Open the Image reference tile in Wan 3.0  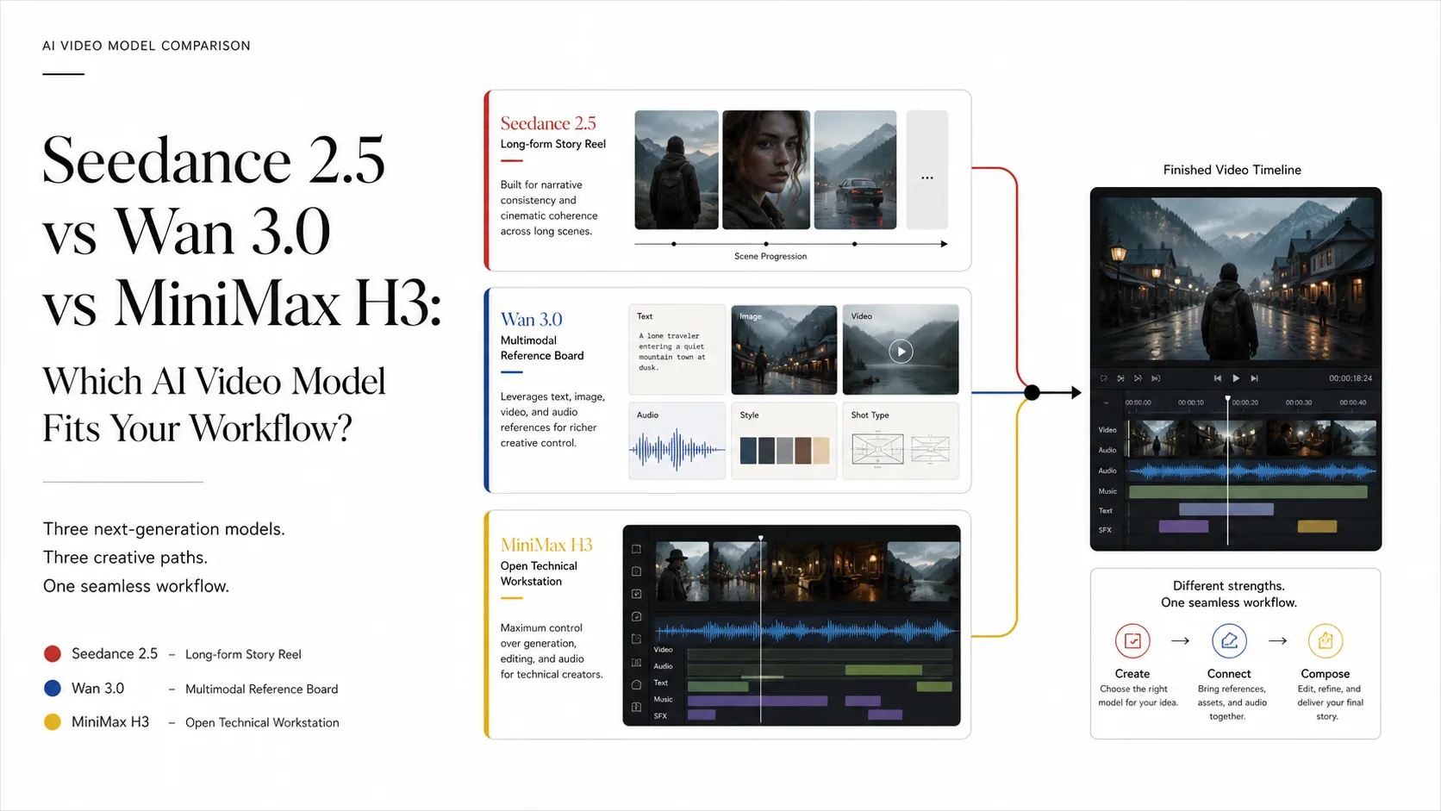coord(783,349)
